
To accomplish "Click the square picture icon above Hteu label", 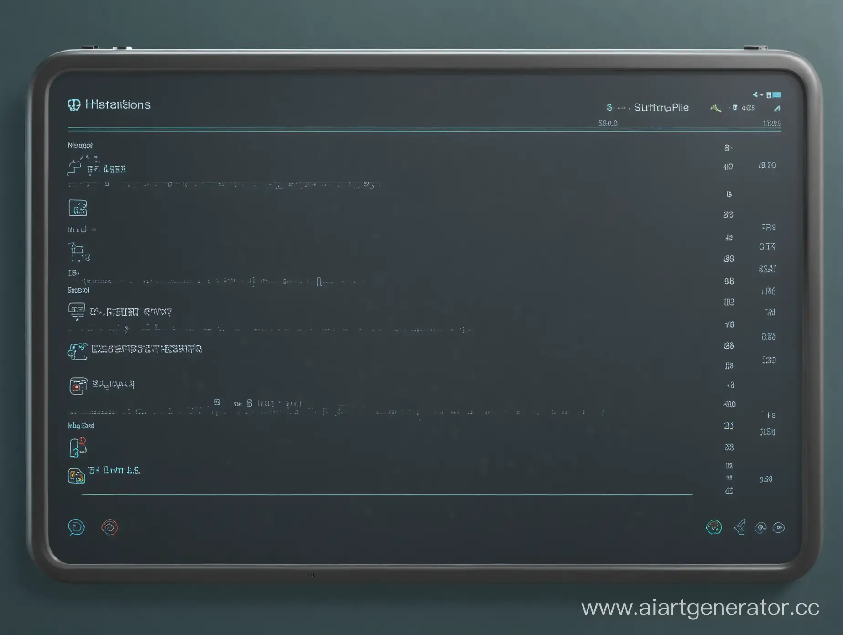I will (x=78, y=208).
